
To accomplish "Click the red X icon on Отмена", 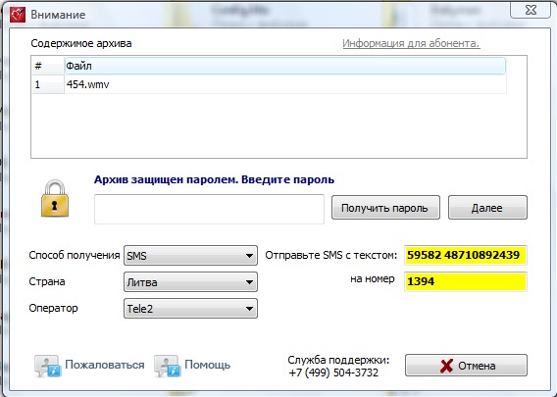I will point(446,366).
